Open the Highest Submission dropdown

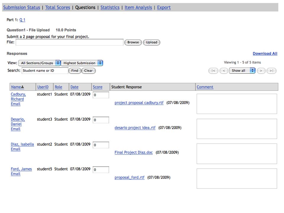[82, 63]
